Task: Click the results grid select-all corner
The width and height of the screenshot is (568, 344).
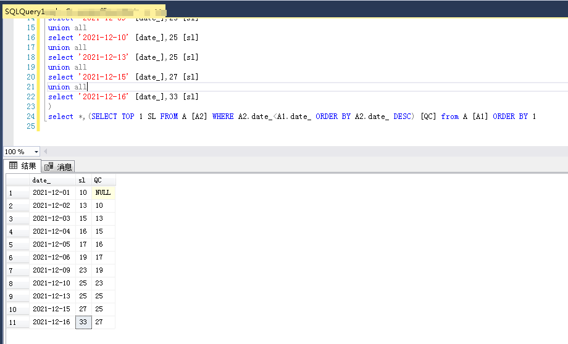Action: coord(18,180)
